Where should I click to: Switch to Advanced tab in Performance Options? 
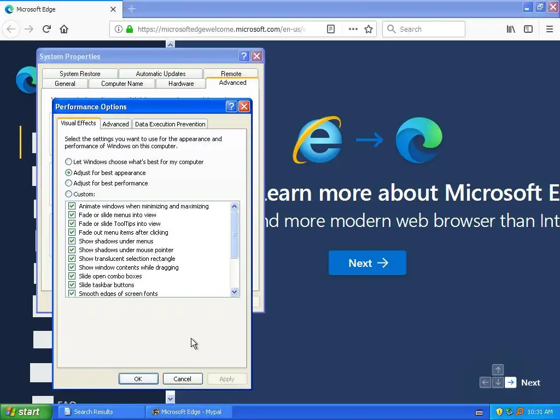115,124
